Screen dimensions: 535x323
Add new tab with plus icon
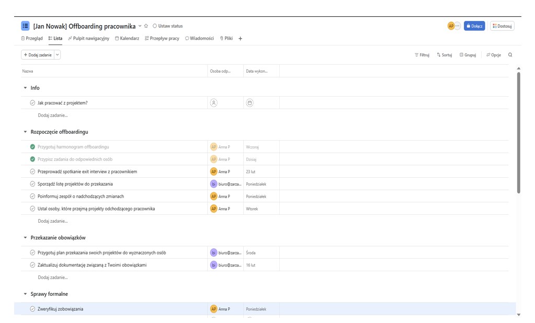241,39
